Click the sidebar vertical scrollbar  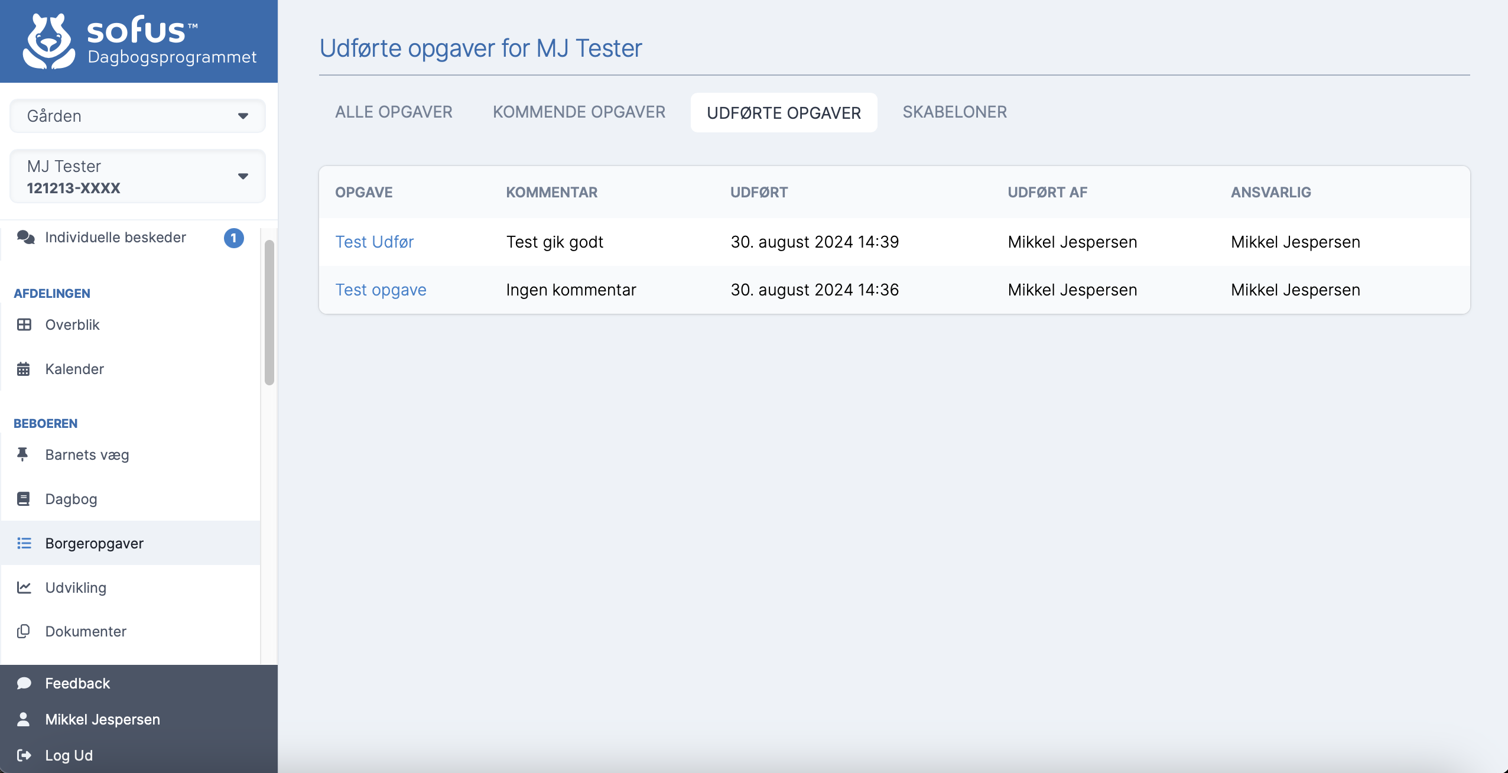click(269, 313)
